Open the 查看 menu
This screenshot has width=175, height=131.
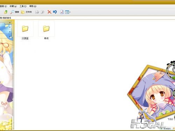(x=3, y=6)
